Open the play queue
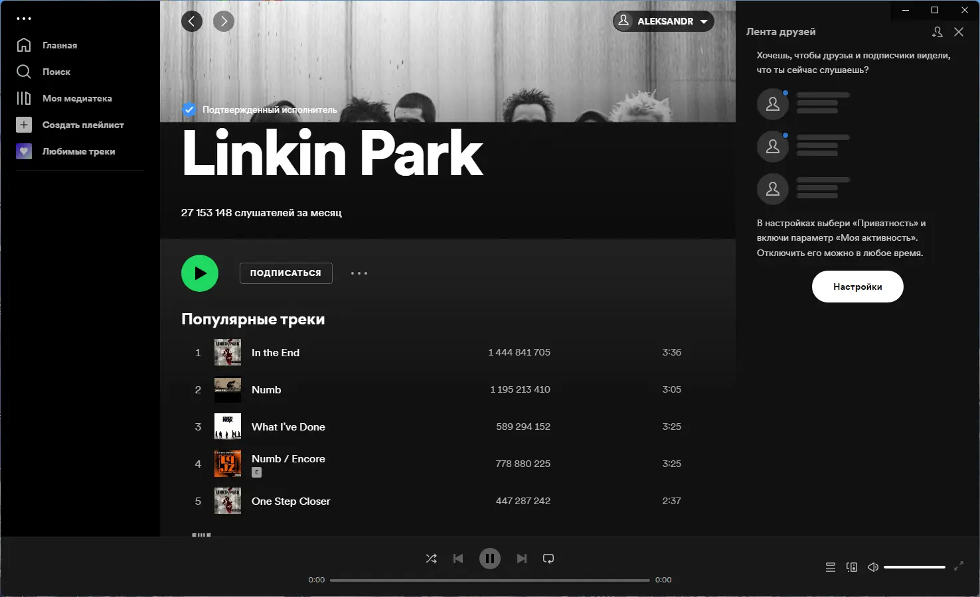Screen dimensions: 980x597 click(x=831, y=567)
